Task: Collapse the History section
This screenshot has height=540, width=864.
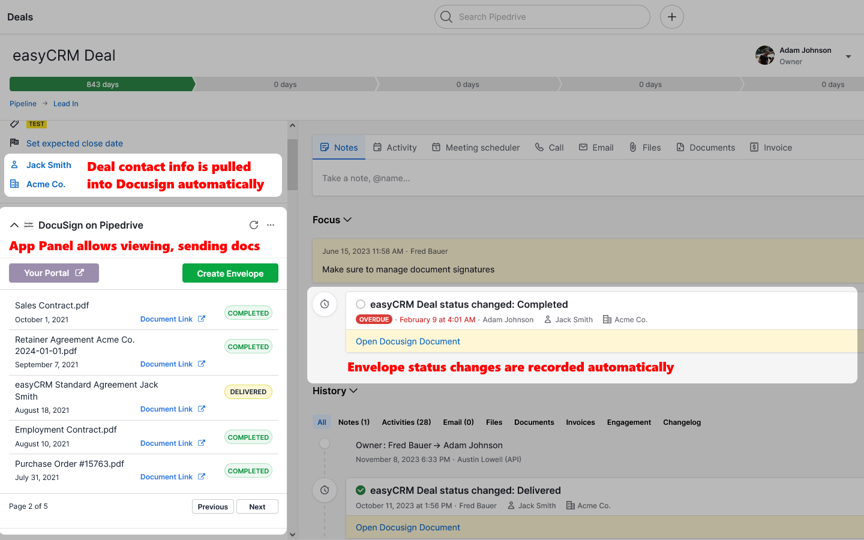Action: click(353, 391)
